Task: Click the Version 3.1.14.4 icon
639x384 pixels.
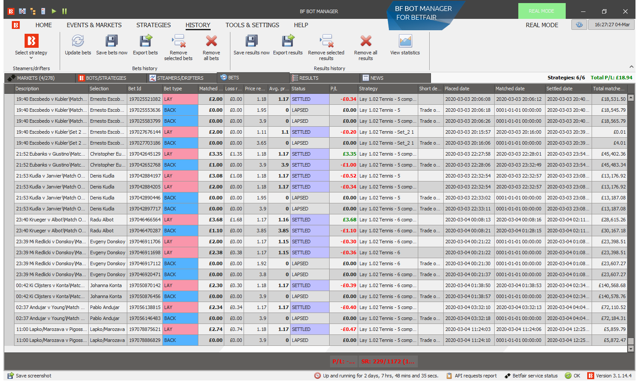Action: tap(591, 376)
